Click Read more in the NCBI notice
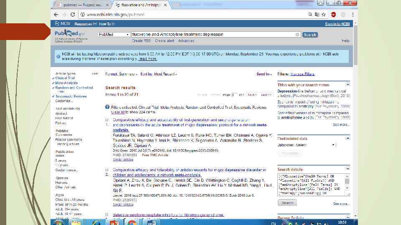Viewport: 401px width, 225px height. (x=148, y=59)
